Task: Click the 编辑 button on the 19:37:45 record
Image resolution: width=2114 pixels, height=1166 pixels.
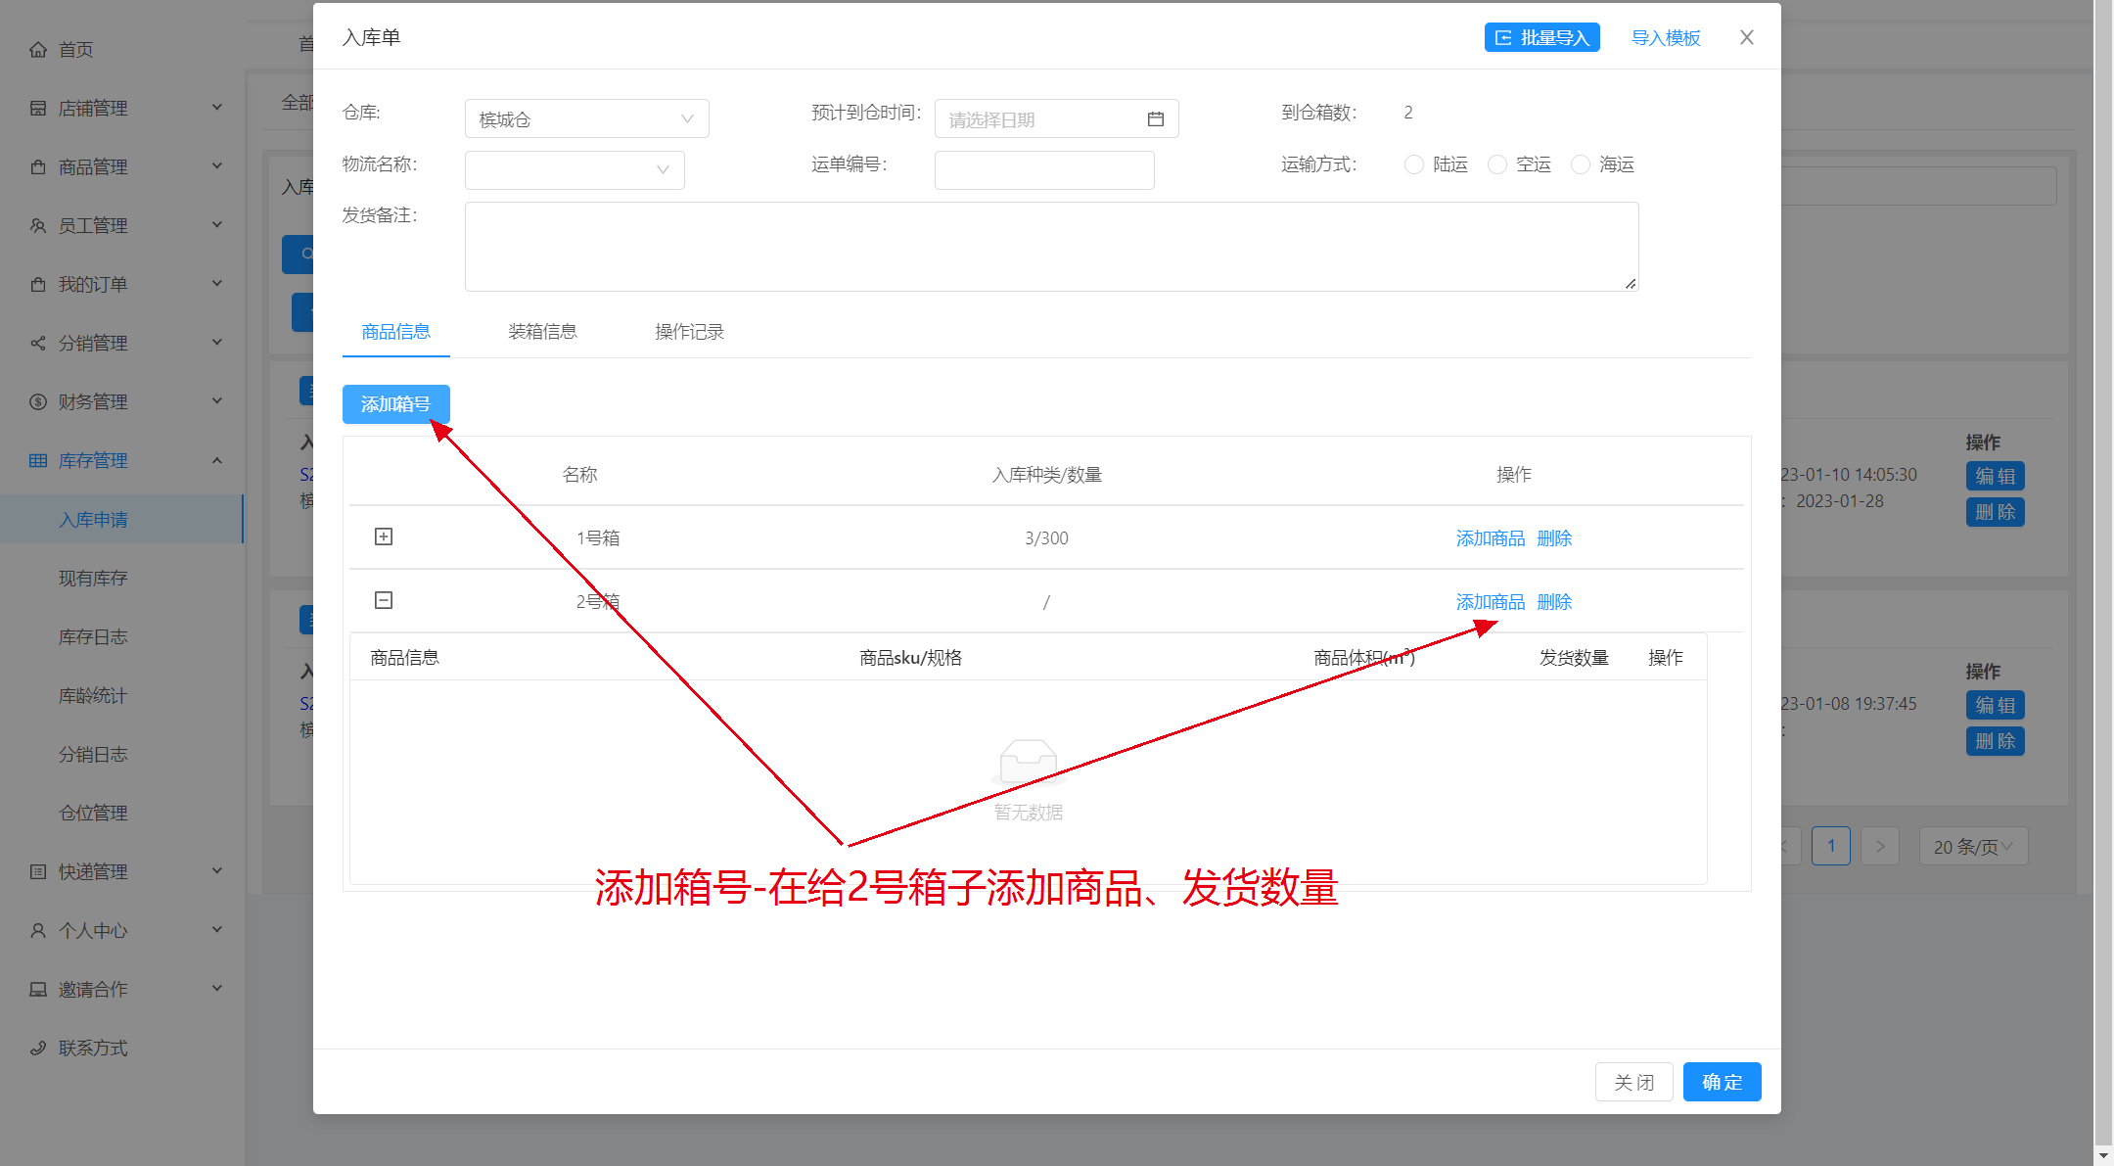Action: 1996,705
